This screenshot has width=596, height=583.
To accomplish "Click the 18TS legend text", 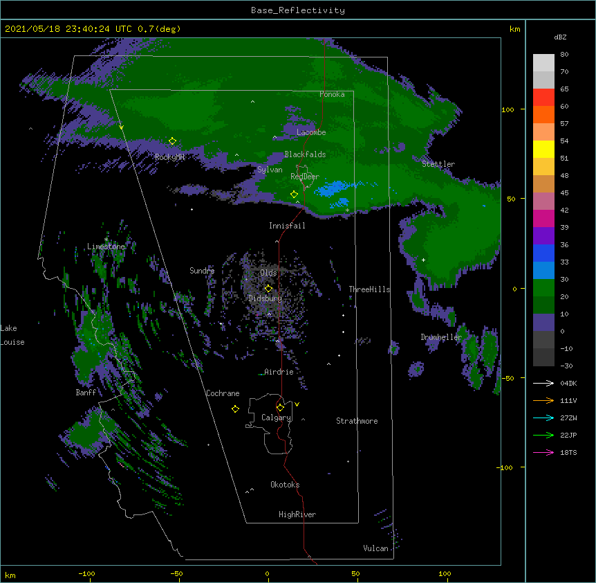I will pyautogui.click(x=568, y=452).
